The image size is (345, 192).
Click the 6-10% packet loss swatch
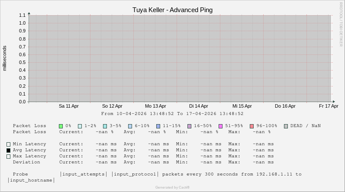130,126
